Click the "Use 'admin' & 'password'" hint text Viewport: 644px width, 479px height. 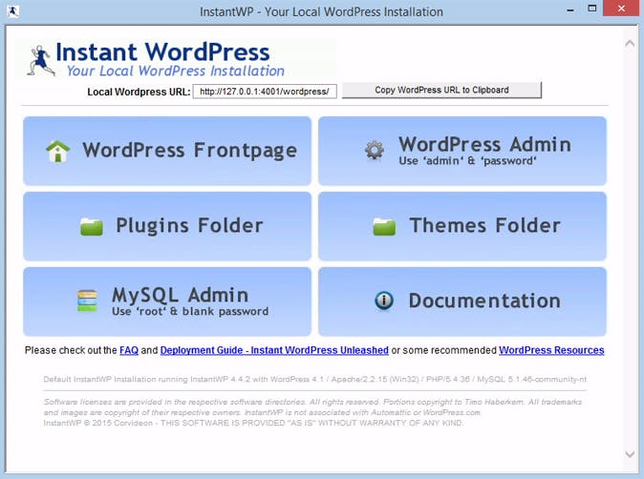467,160
